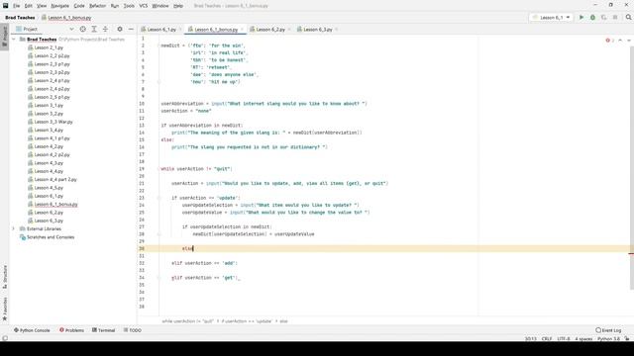
Task: Toggle tool window quick-access icon in status bar corner
Action: click(5, 338)
